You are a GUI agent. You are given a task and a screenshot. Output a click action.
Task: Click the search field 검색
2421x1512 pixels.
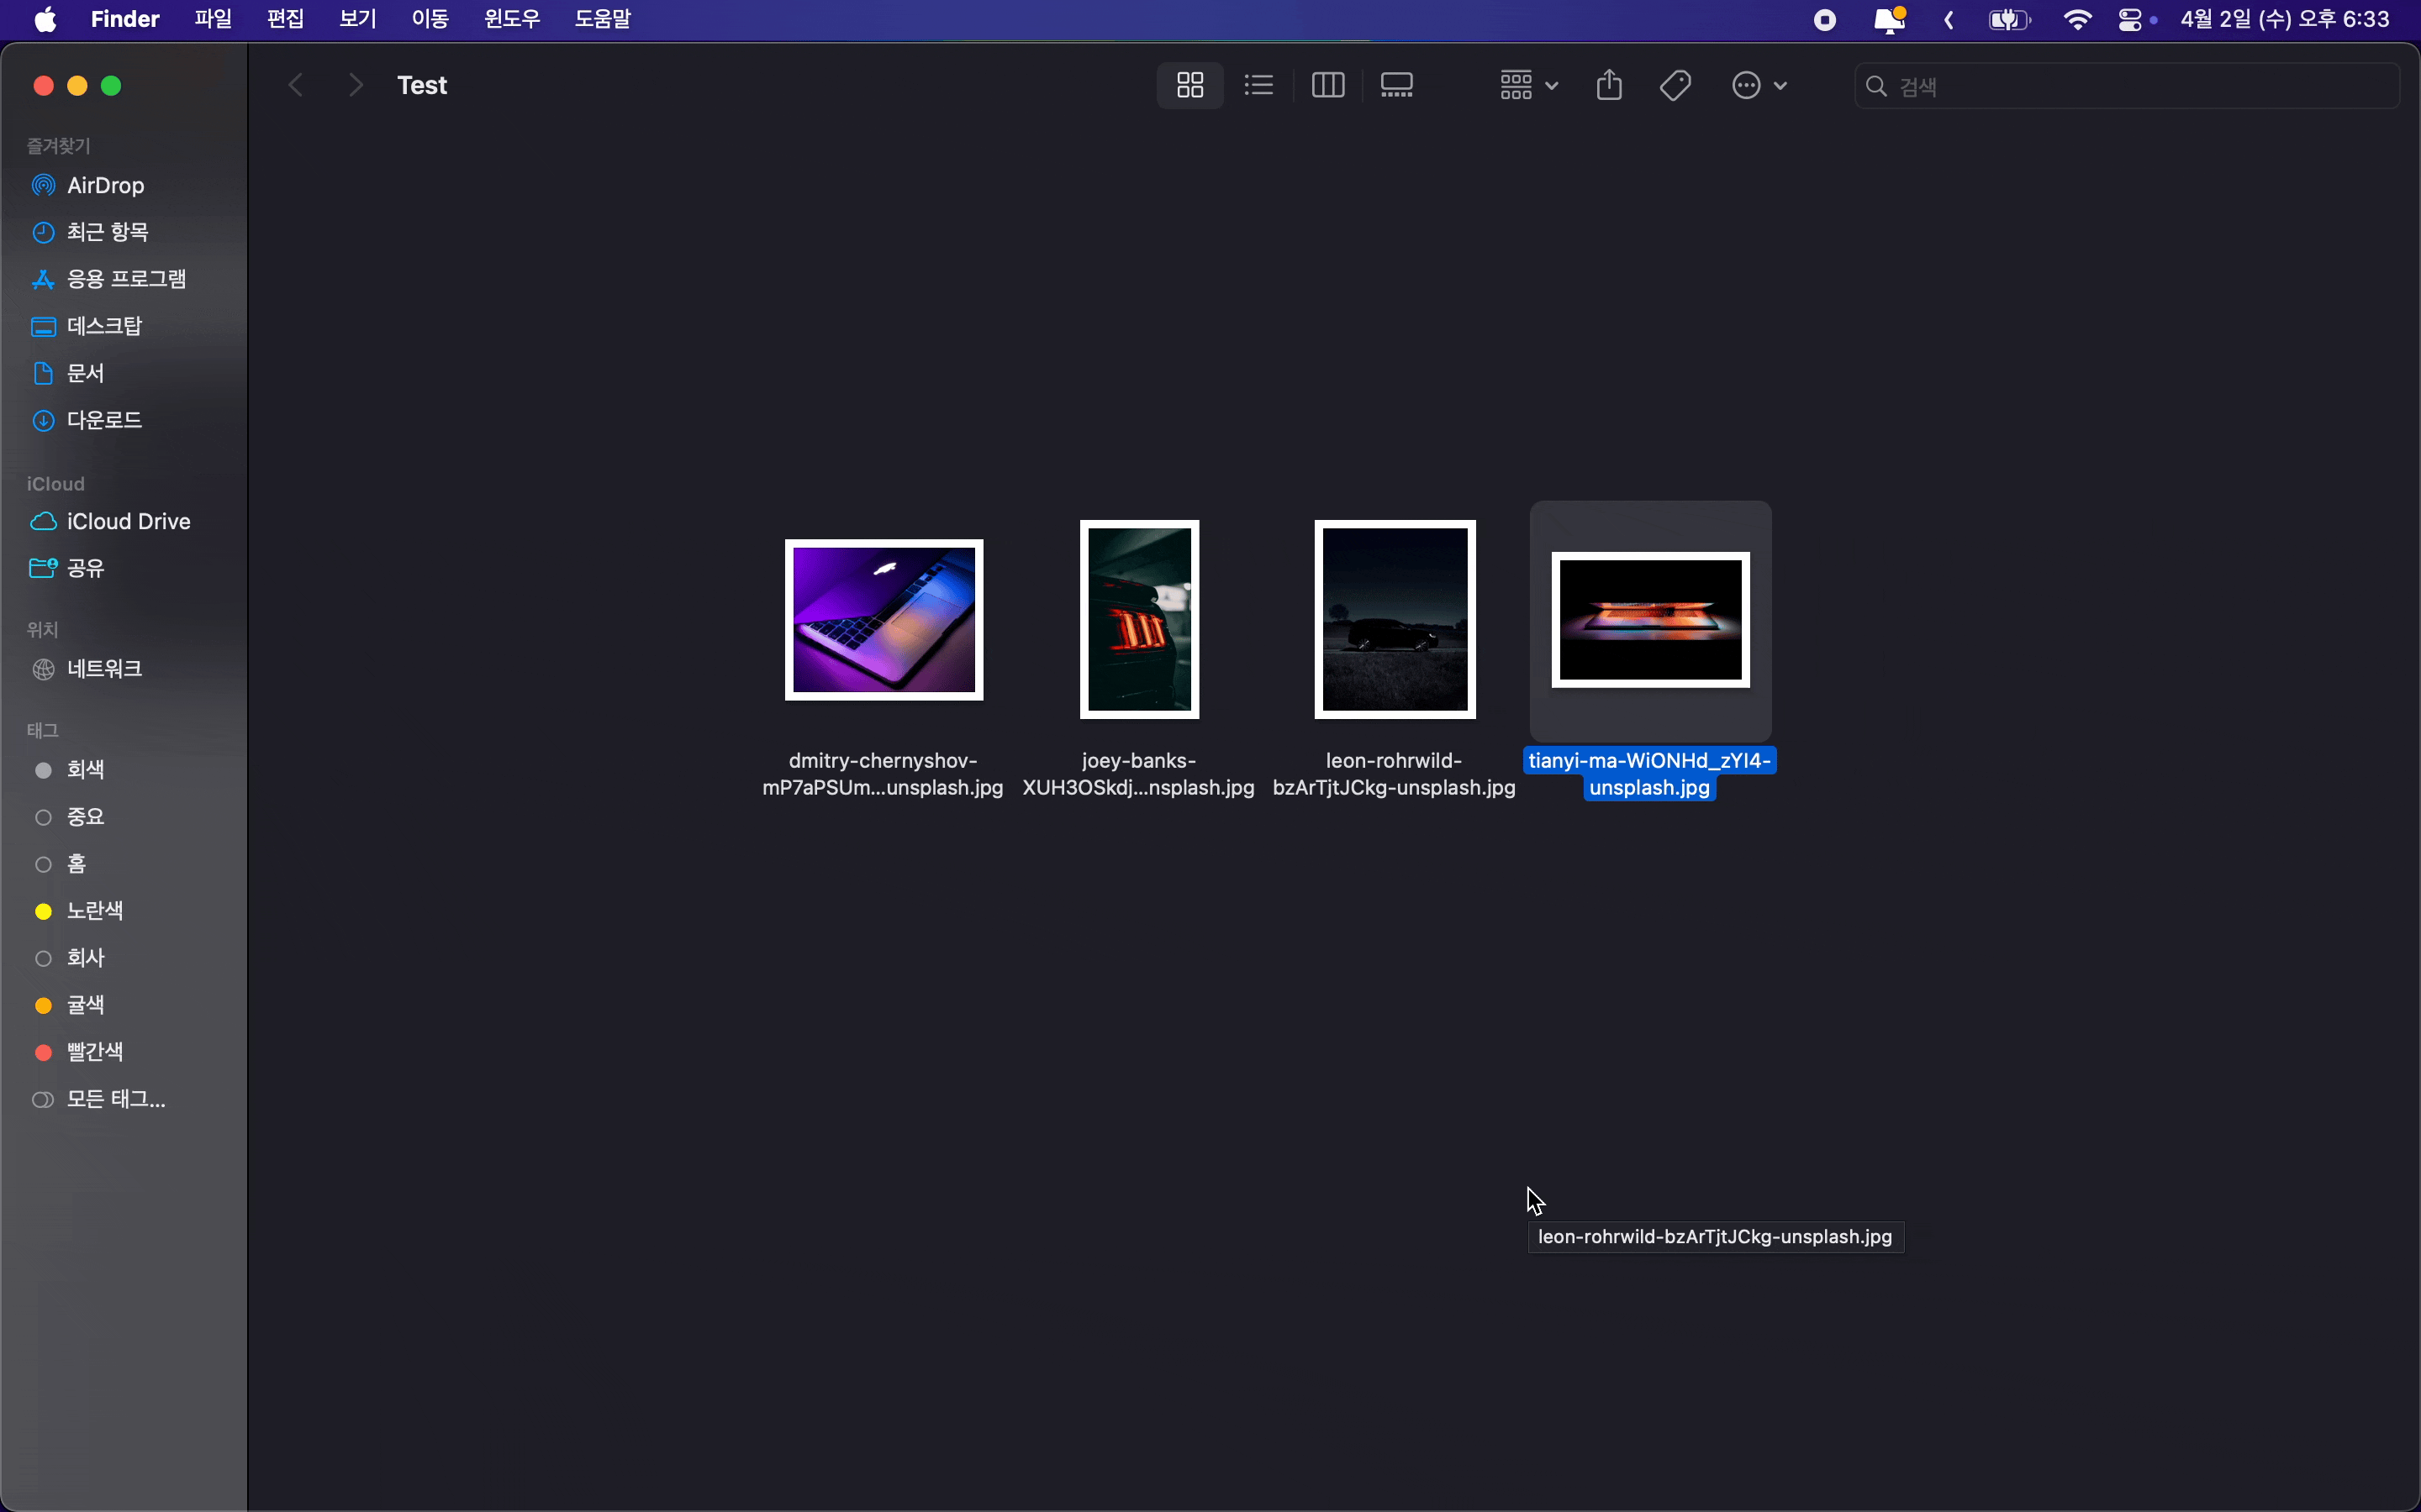point(2127,86)
